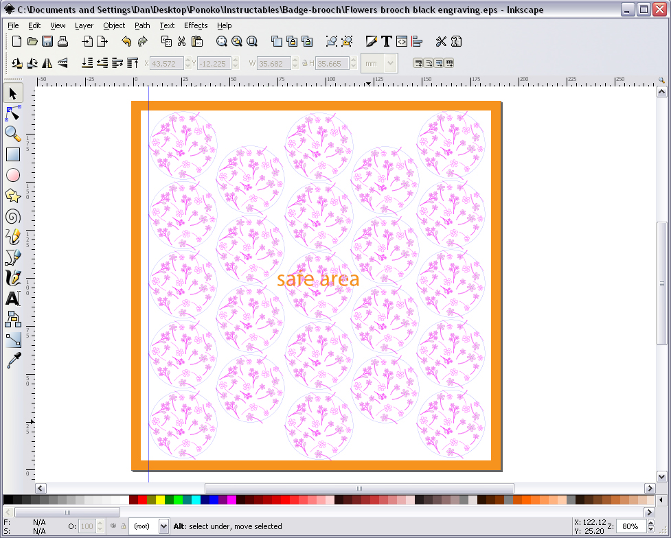Open the Fill and Stroke dialog

(x=372, y=41)
